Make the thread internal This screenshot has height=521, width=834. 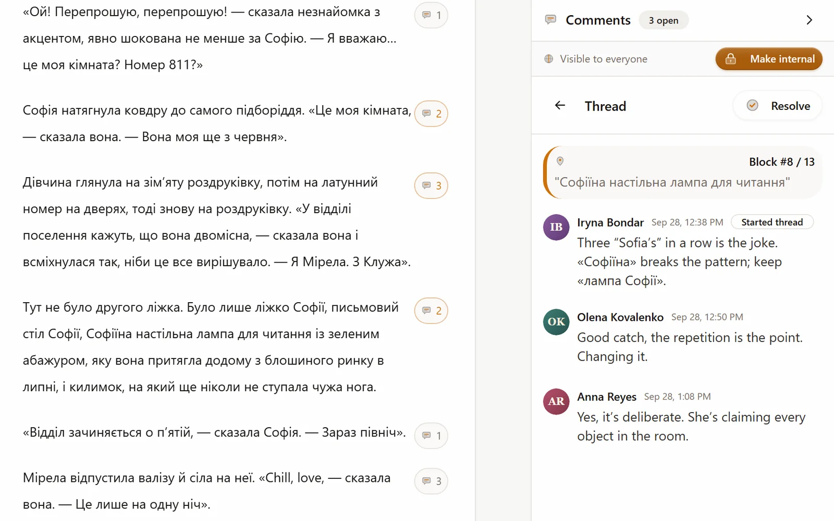[x=769, y=59]
